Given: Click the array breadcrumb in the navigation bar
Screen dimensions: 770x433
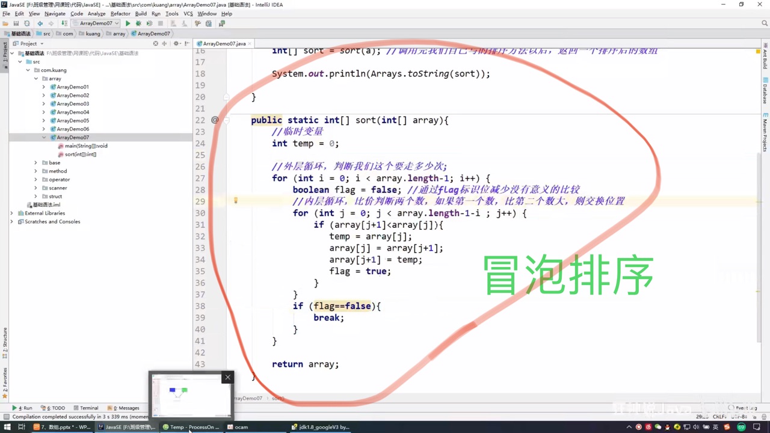Looking at the screenshot, I should tap(115, 34).
